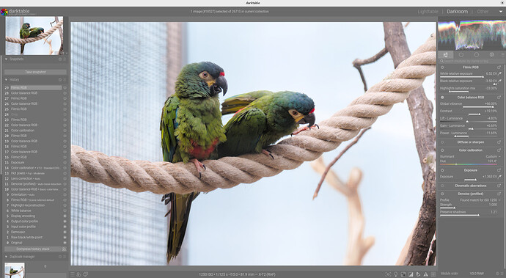Viewport: 506px width, 278px height.
Task: Pick white relative exposure with eyedropper
Action: (x=500, y=73)
